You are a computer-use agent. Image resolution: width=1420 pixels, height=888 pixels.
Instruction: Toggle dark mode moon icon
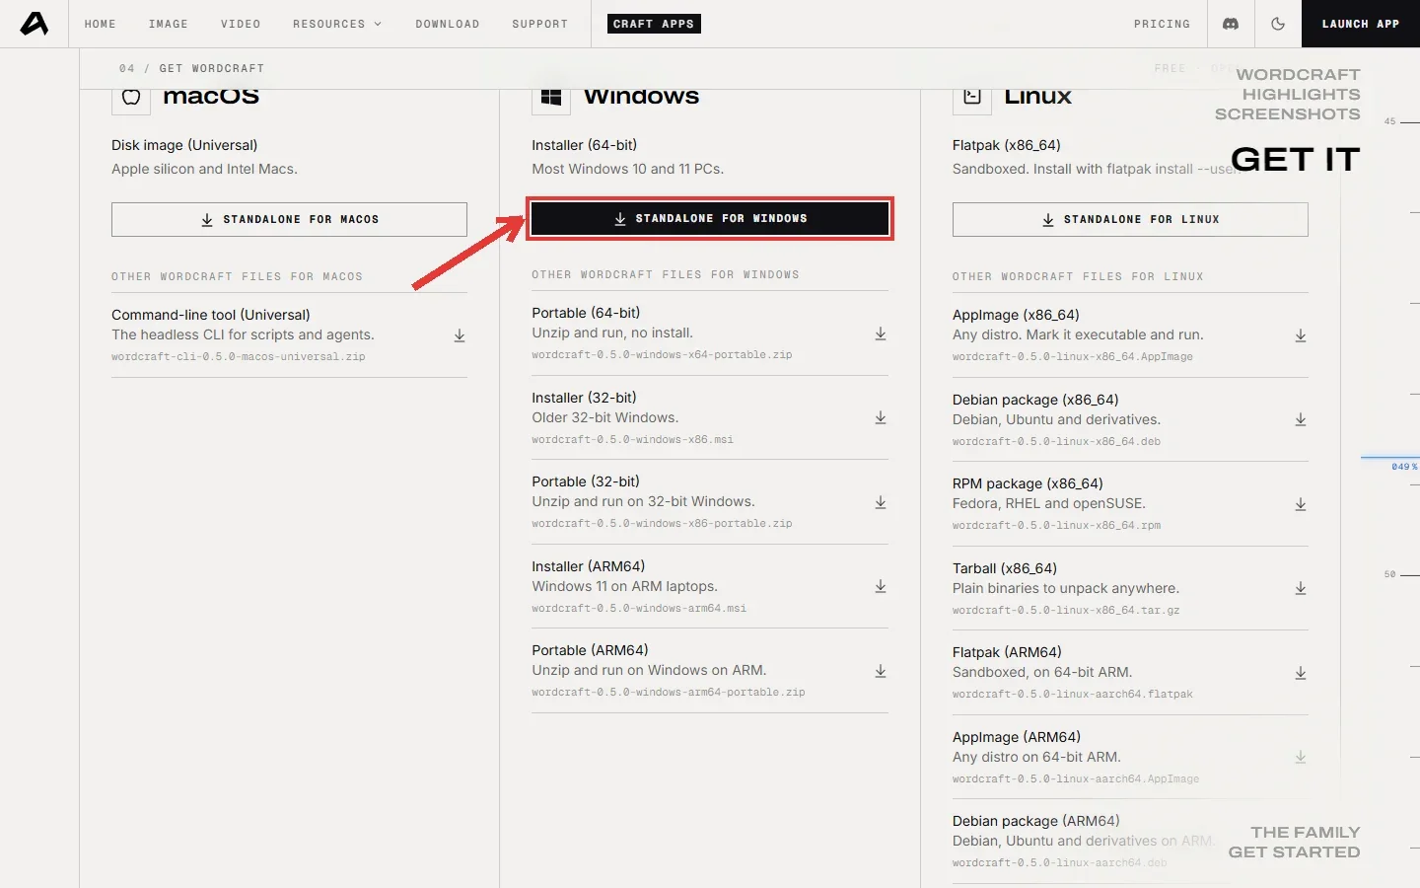click(1278, 24)
